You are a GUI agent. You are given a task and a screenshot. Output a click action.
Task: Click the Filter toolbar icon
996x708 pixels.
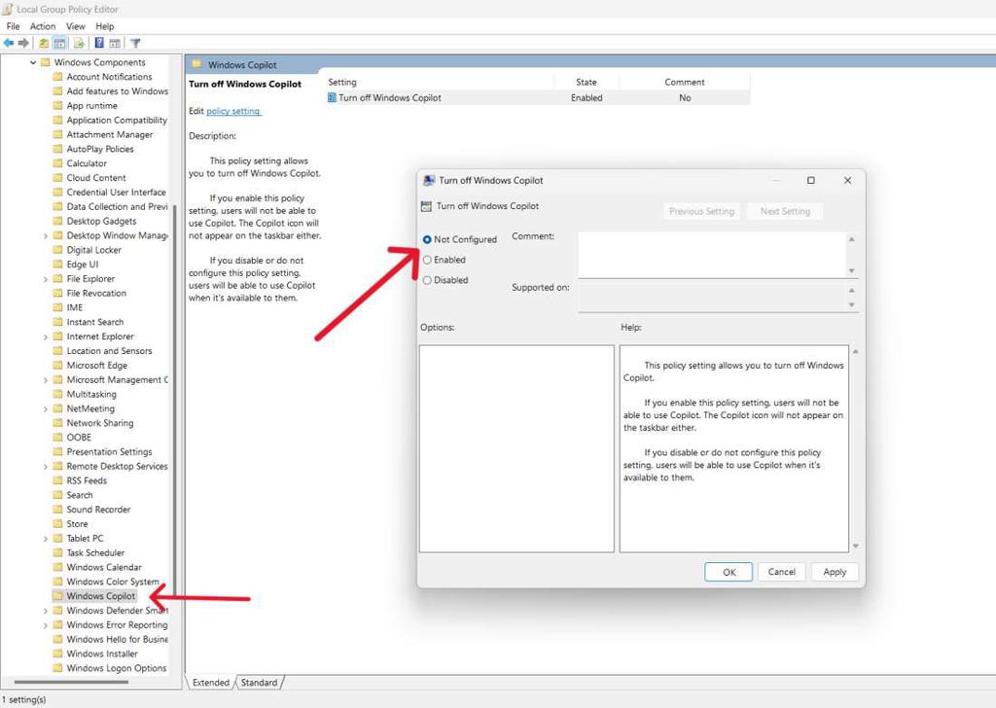135,43
